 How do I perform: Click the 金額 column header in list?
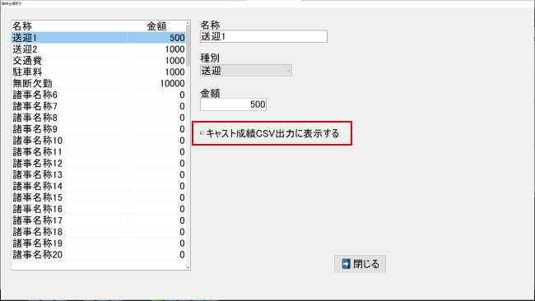point(156,26)
